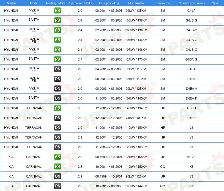Click the 11.2001 -> 07.2003 date cell

point(109,128)
